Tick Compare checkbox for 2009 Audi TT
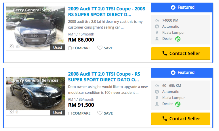219x131 pixels. [x=70, y=48]
